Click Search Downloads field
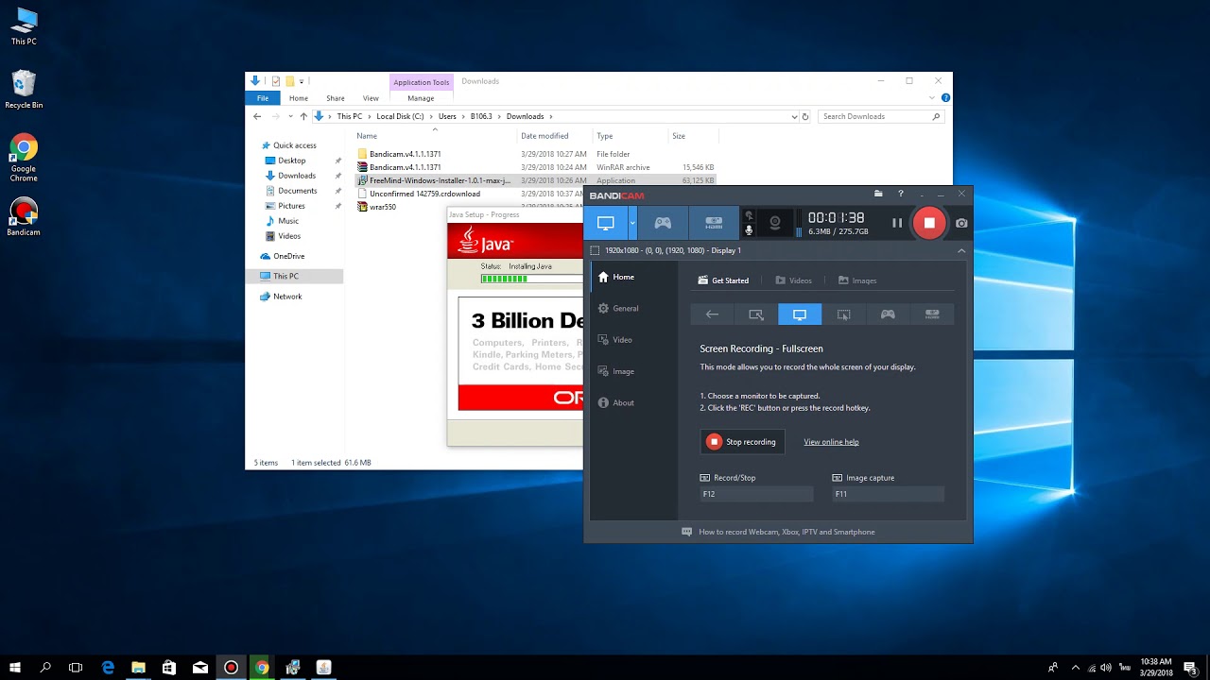Screen dimensions: 1210x680 click(x=881, y=116)
